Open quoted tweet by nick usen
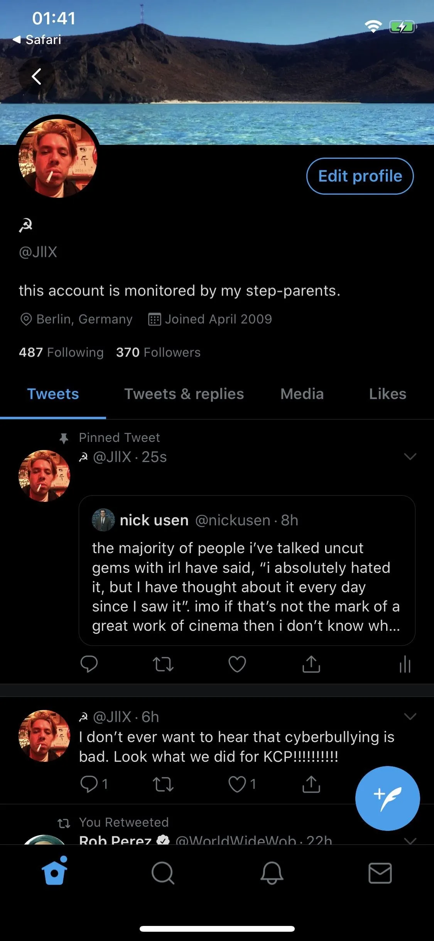The width and height of the screenshot is (434, 941). (247, 570)
